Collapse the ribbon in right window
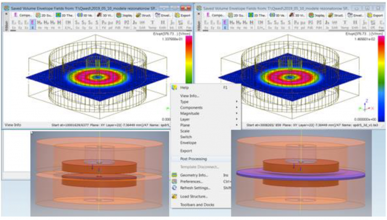The width and height of the screenshot is (387, 220). tap(199, 14)
